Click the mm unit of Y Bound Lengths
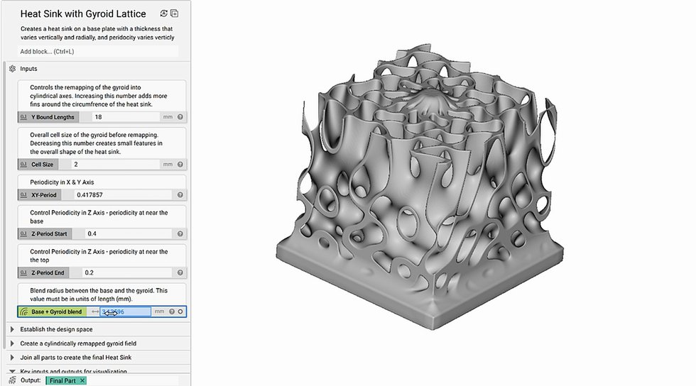Image resolution: width=696 pixels, height=386 pixels. (168, 117)
